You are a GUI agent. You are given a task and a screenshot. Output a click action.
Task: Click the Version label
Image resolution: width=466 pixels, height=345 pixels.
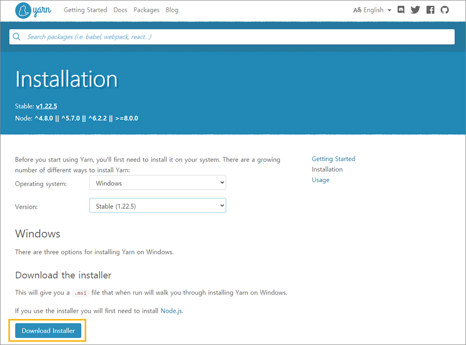click(26, 207)
